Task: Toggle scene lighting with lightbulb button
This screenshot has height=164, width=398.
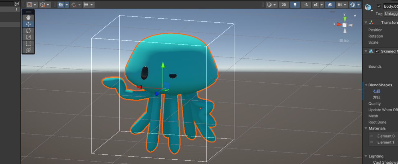Action: click(x=295, y=5)
